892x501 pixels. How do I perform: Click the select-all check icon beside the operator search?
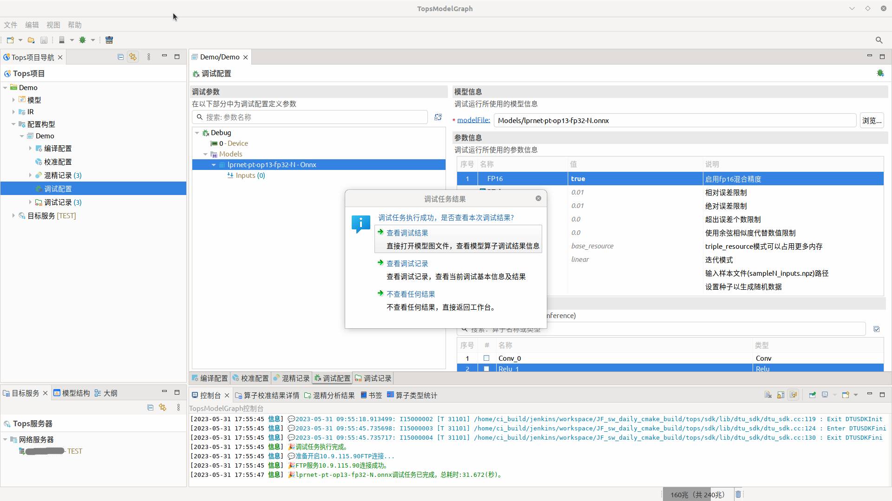[x=877, y=329]
